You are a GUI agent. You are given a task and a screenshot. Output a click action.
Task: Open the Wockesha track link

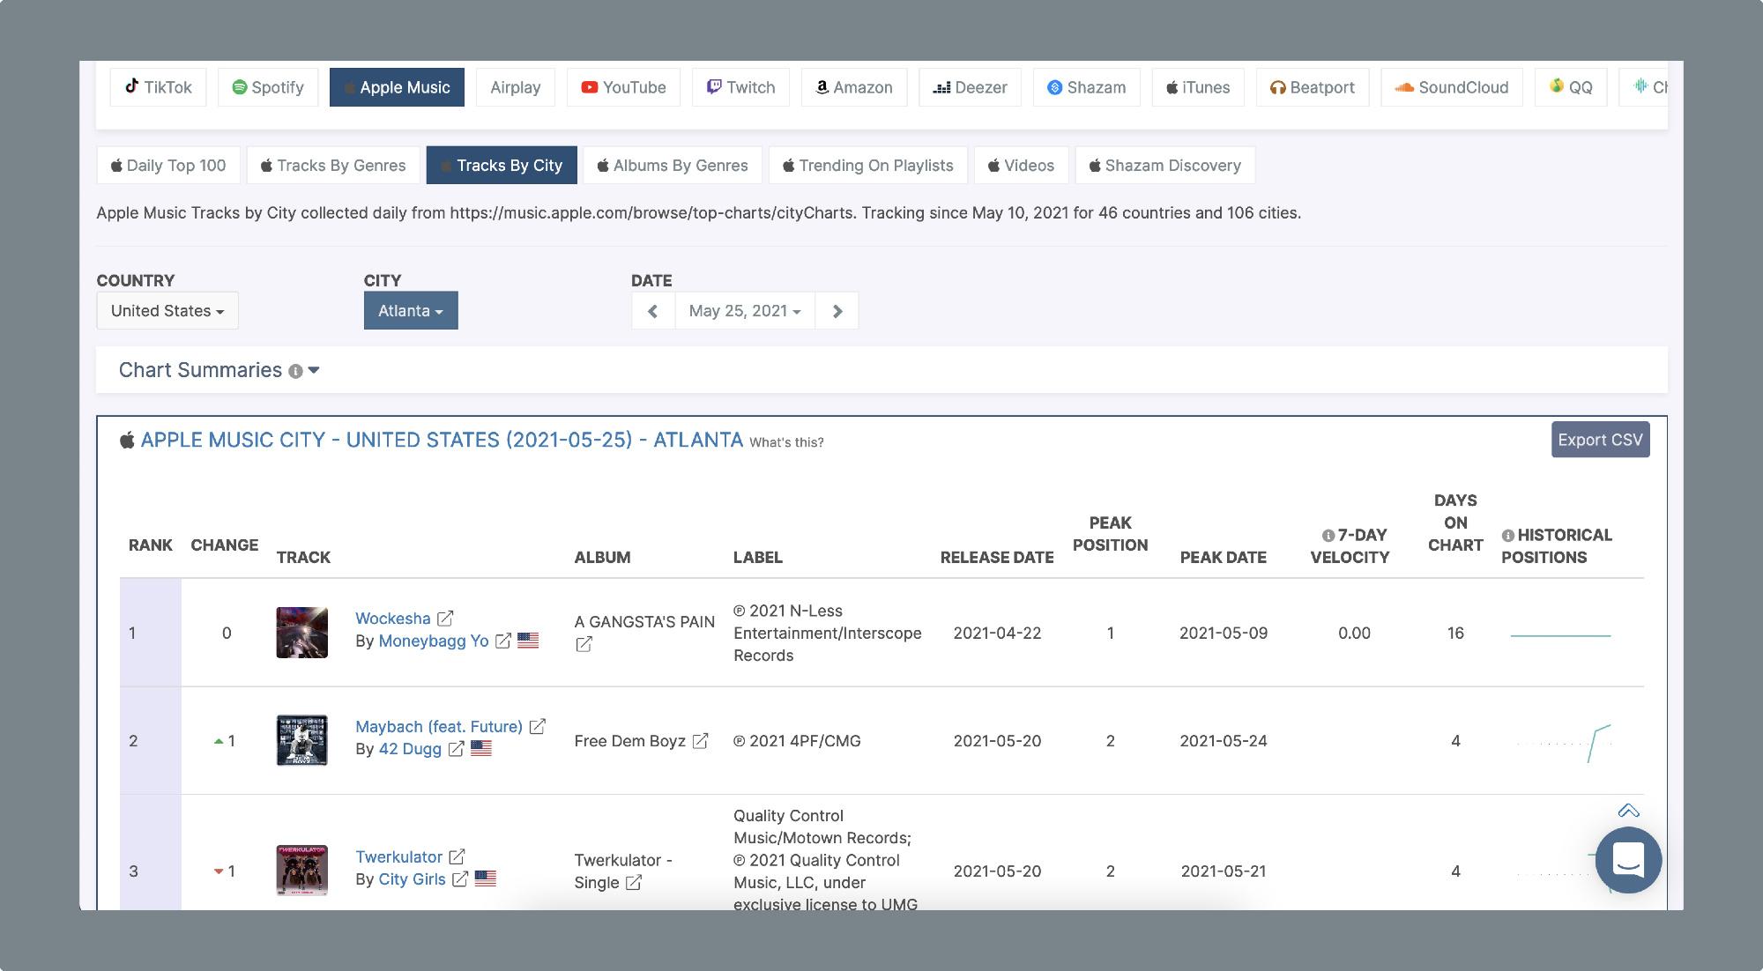click(x=393, y=619)
